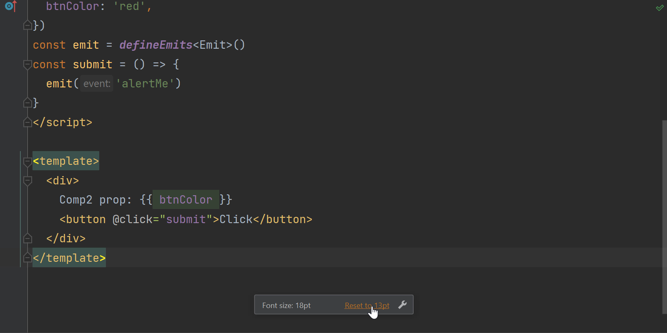Click the 'red' string value
The width and height of the screenshot is (667, 333).
coord(129,6)
